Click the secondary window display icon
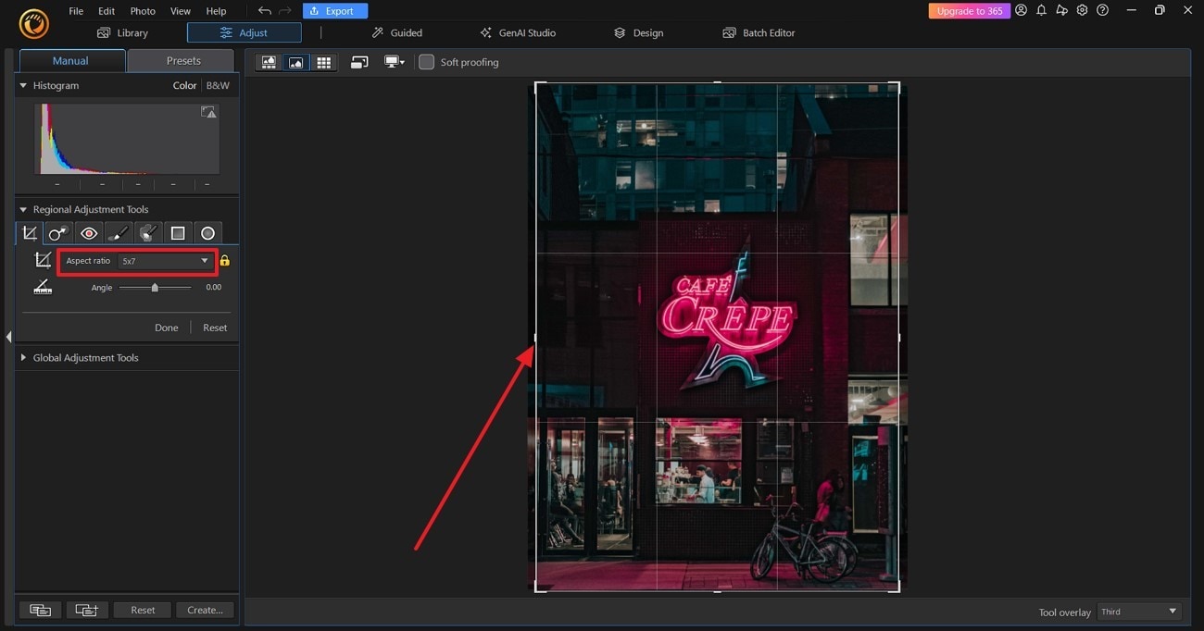 click(x=359, y=62)
